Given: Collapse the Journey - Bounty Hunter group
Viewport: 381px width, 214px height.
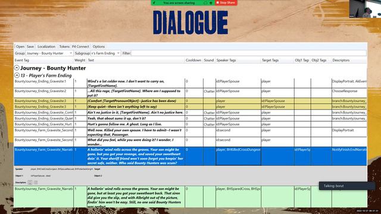Looking at the screenshot, I should [17, 68].
